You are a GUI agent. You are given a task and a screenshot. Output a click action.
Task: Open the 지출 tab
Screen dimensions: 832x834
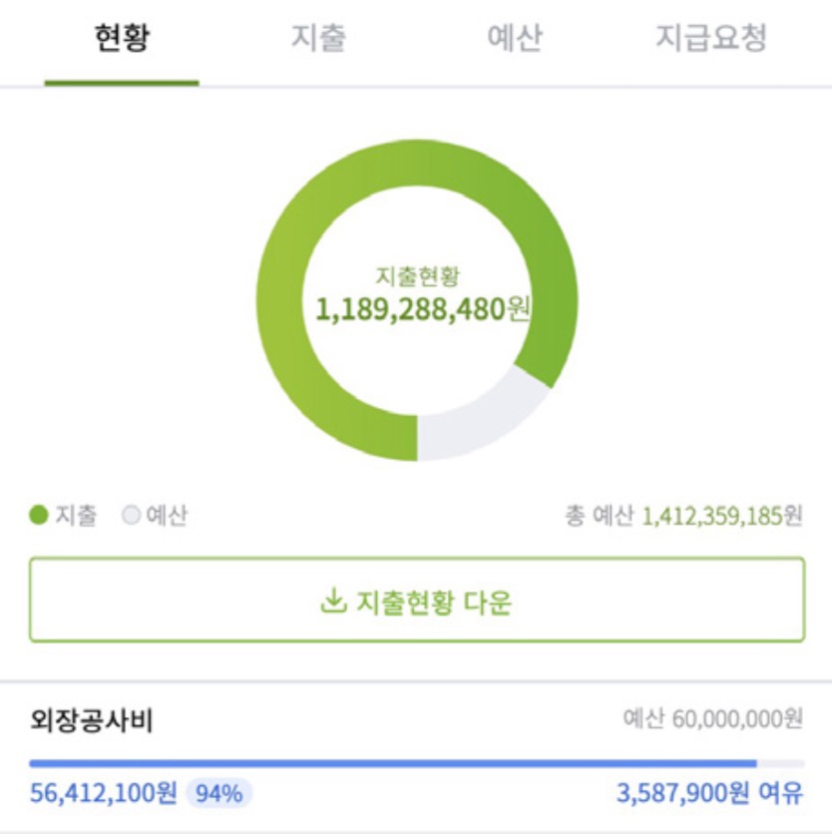(318, 38)
